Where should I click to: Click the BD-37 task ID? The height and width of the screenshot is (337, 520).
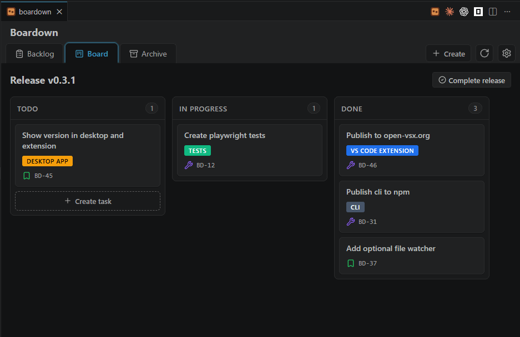tap(368, 263)
